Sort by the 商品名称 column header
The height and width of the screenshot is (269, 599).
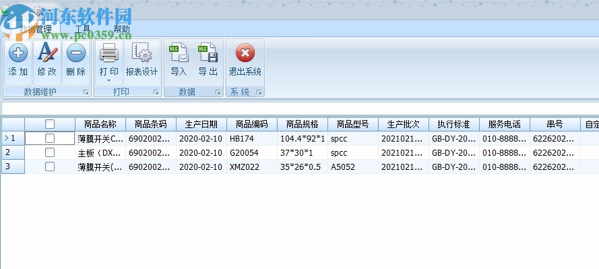(x=100, y=124)
